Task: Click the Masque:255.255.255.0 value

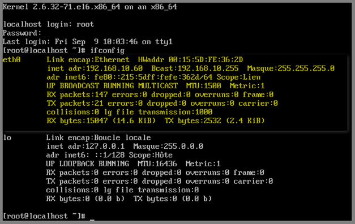Action: click(290, 68)
